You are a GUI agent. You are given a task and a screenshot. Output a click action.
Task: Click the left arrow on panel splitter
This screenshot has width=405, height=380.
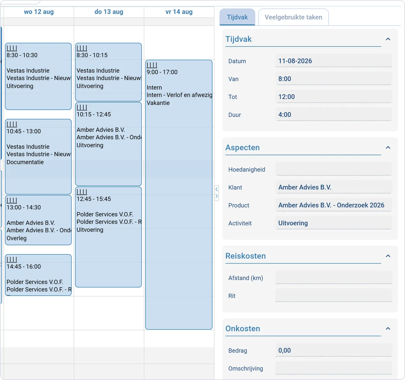[x=217, y=189]
